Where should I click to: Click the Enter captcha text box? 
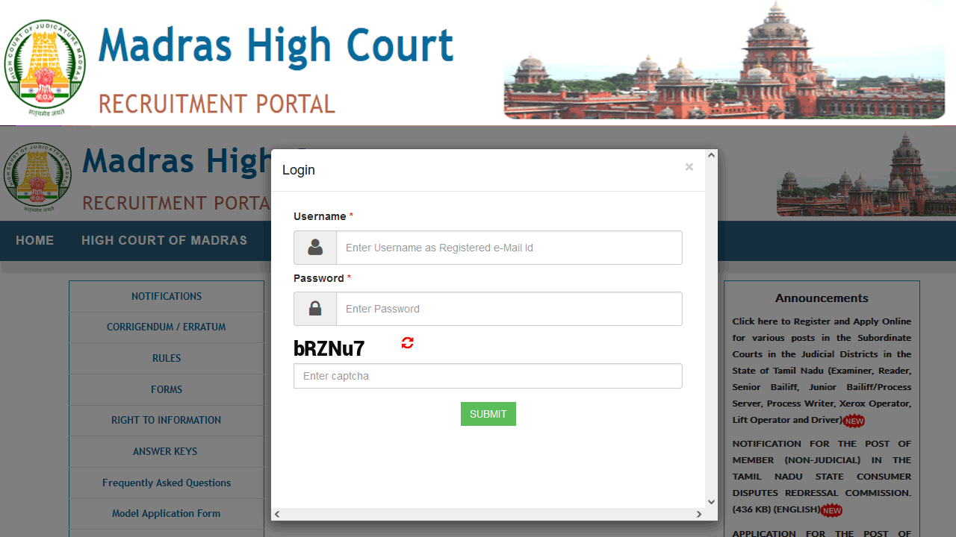pos(488,376)
